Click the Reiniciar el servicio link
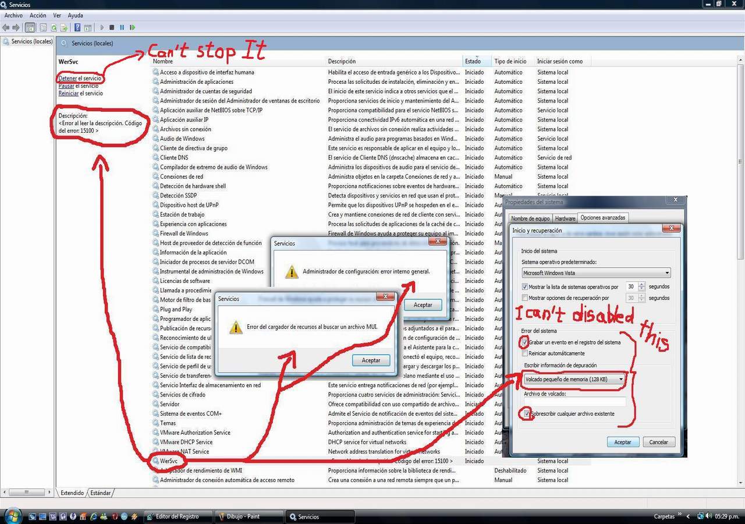745x524 pixels. (80, 93)
